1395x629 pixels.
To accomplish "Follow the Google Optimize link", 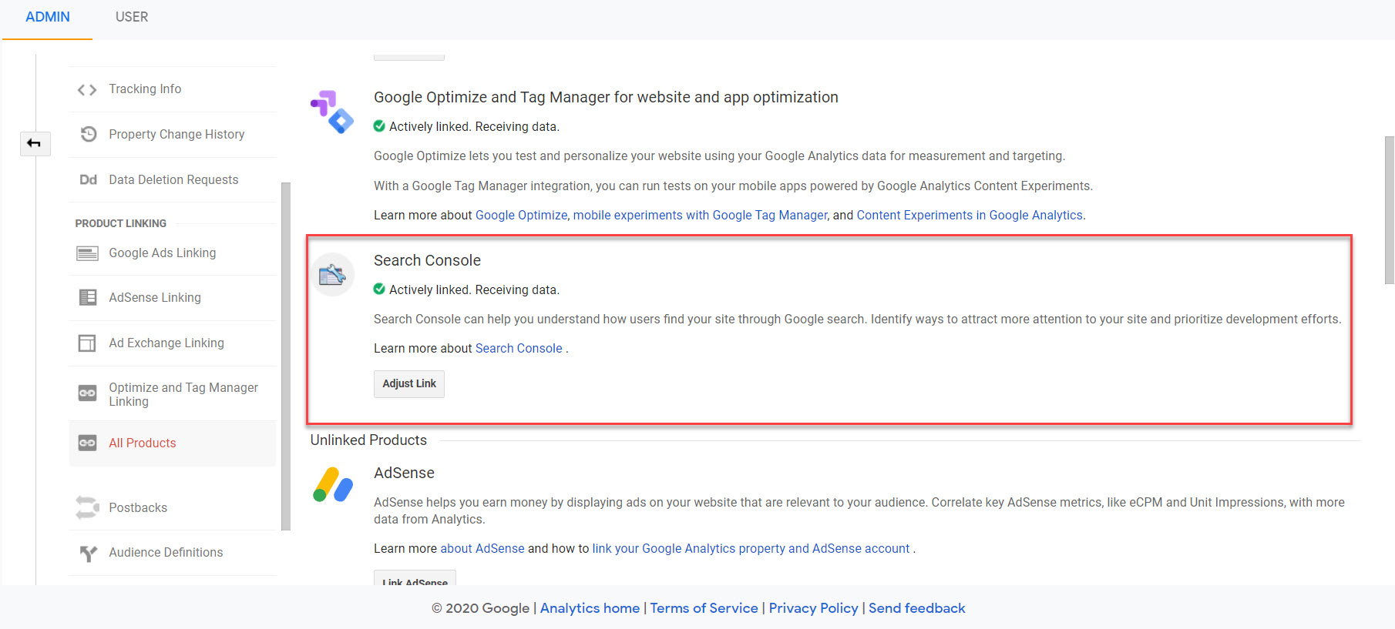I will [x=521, y=215].
